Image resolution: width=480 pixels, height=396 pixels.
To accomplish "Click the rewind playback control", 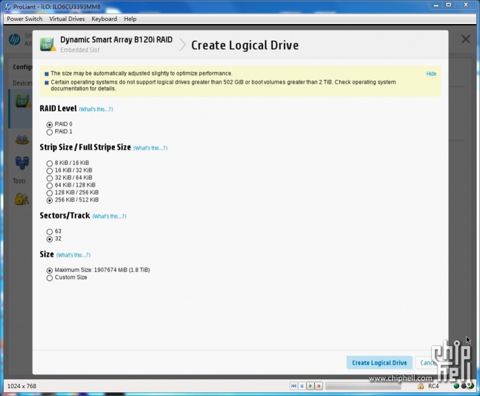I will pyautogui.click(x=294, y=386).
